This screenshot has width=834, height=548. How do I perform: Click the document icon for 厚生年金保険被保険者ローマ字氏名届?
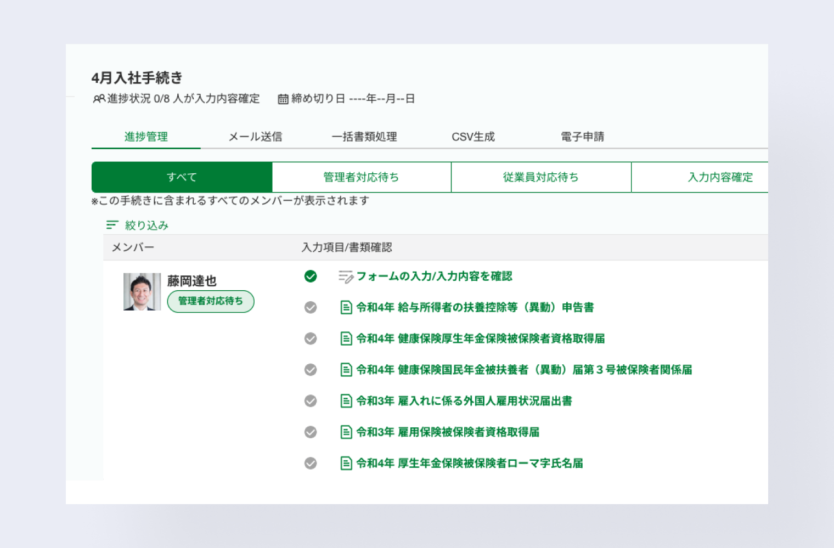coord(346,464)
